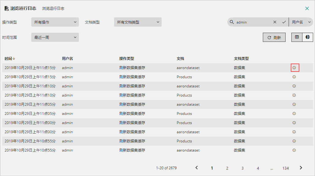The height and width of the screenshot is (176, 315).
Task: Expand the 文档类型 dropdown
Action: (138, 22)
